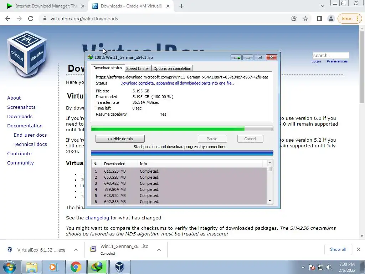Click the green download progress bar
Image resolution: width=365 pixels, height=274 pixels.
(x=182, y=128)
